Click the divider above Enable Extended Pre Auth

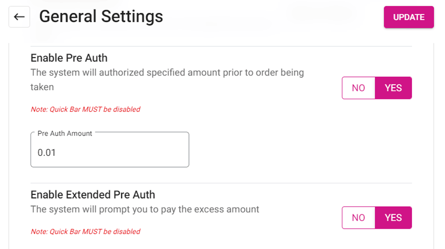click(x=221, y=183)
